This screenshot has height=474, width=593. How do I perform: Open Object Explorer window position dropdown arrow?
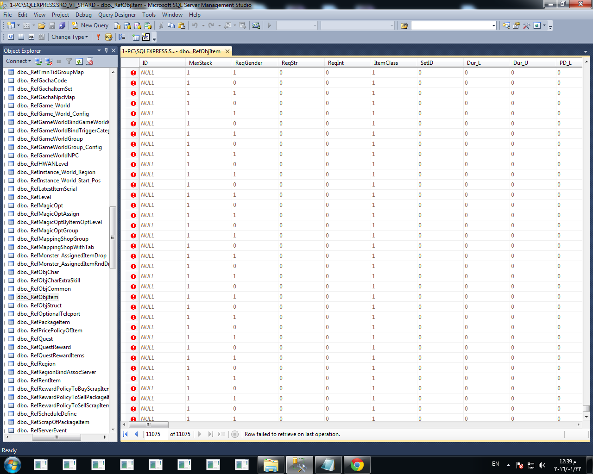99,50
